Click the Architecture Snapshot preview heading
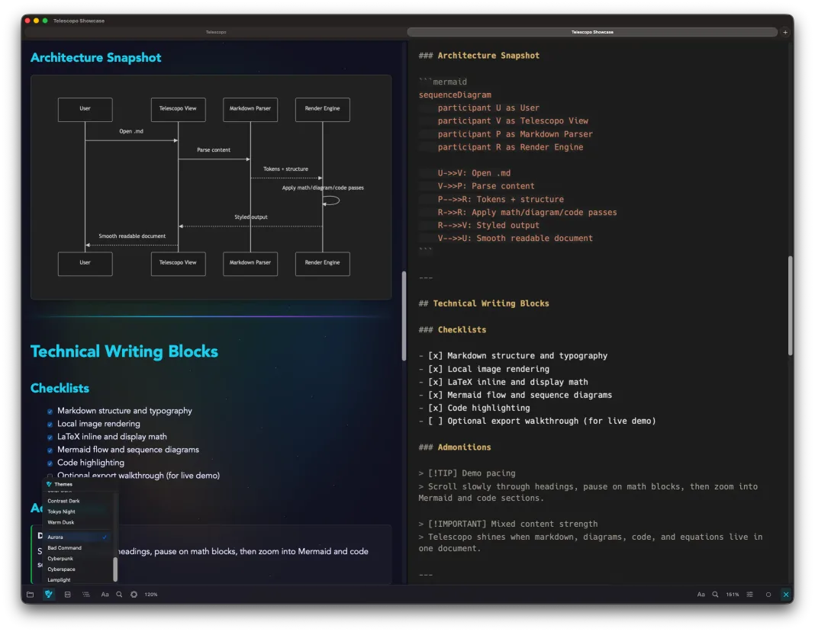 point(95,58)
